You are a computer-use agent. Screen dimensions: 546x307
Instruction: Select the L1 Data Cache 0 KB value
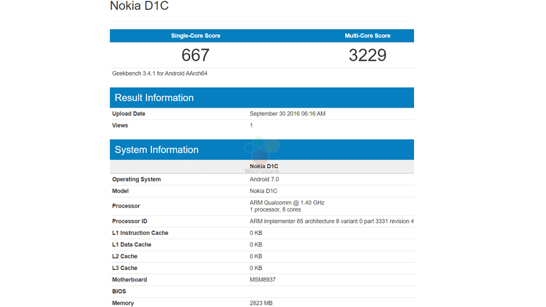[256, 244]
